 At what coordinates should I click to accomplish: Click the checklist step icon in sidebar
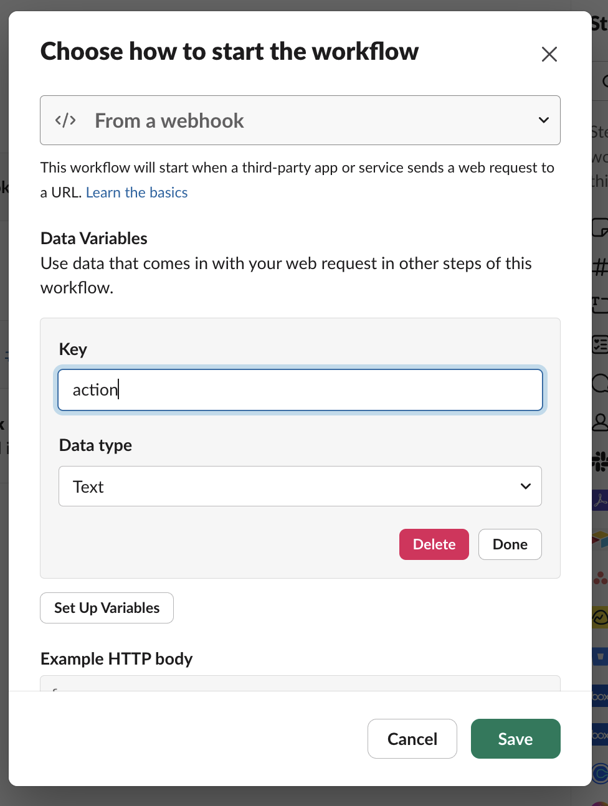(x=600, y=343)
